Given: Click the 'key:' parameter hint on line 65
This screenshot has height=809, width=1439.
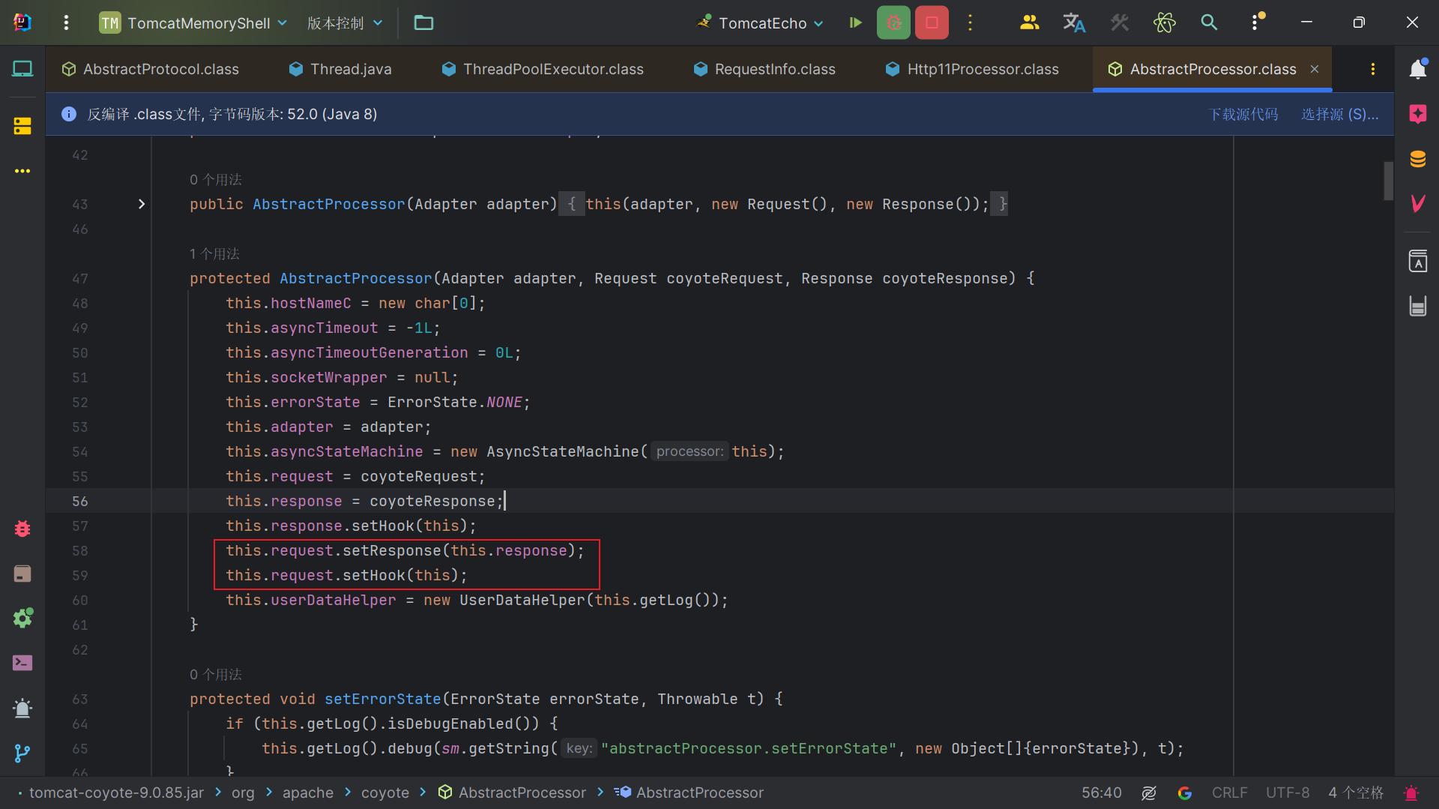Looking at the screenshot, I should 579,748.
